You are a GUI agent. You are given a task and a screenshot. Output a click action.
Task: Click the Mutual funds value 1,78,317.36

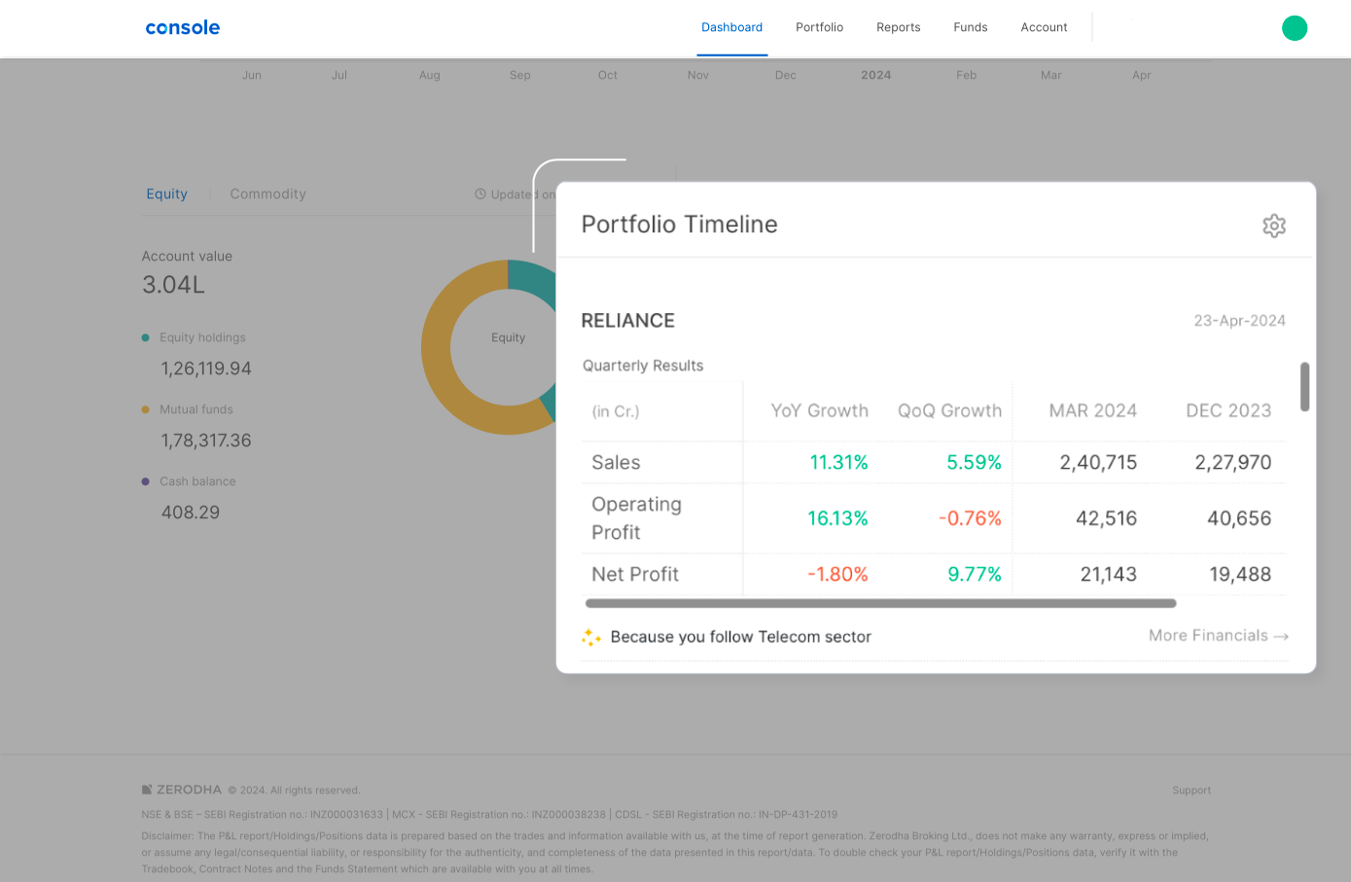206,441
